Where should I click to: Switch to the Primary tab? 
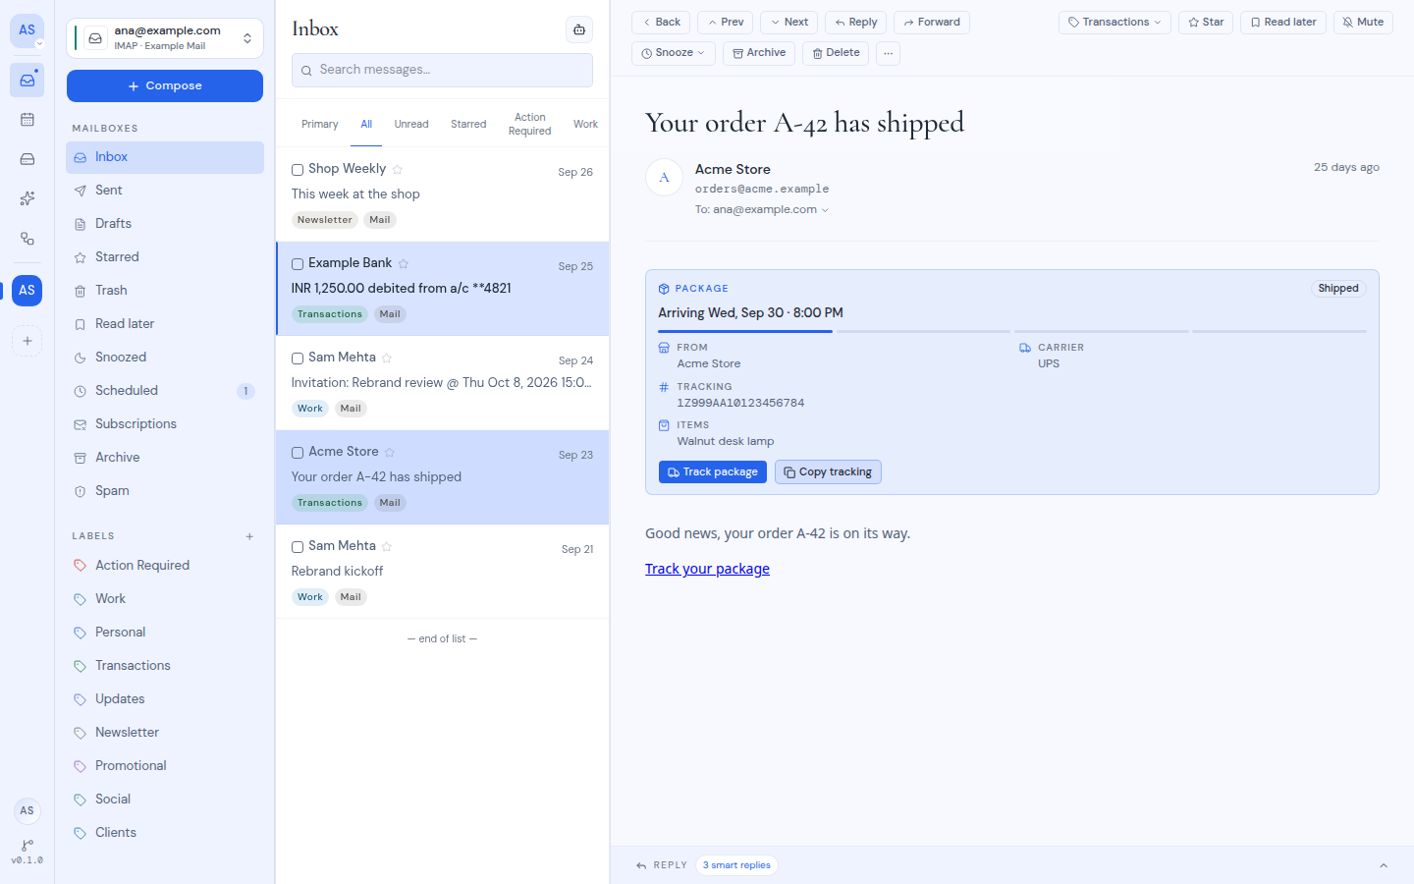[320, 125]
